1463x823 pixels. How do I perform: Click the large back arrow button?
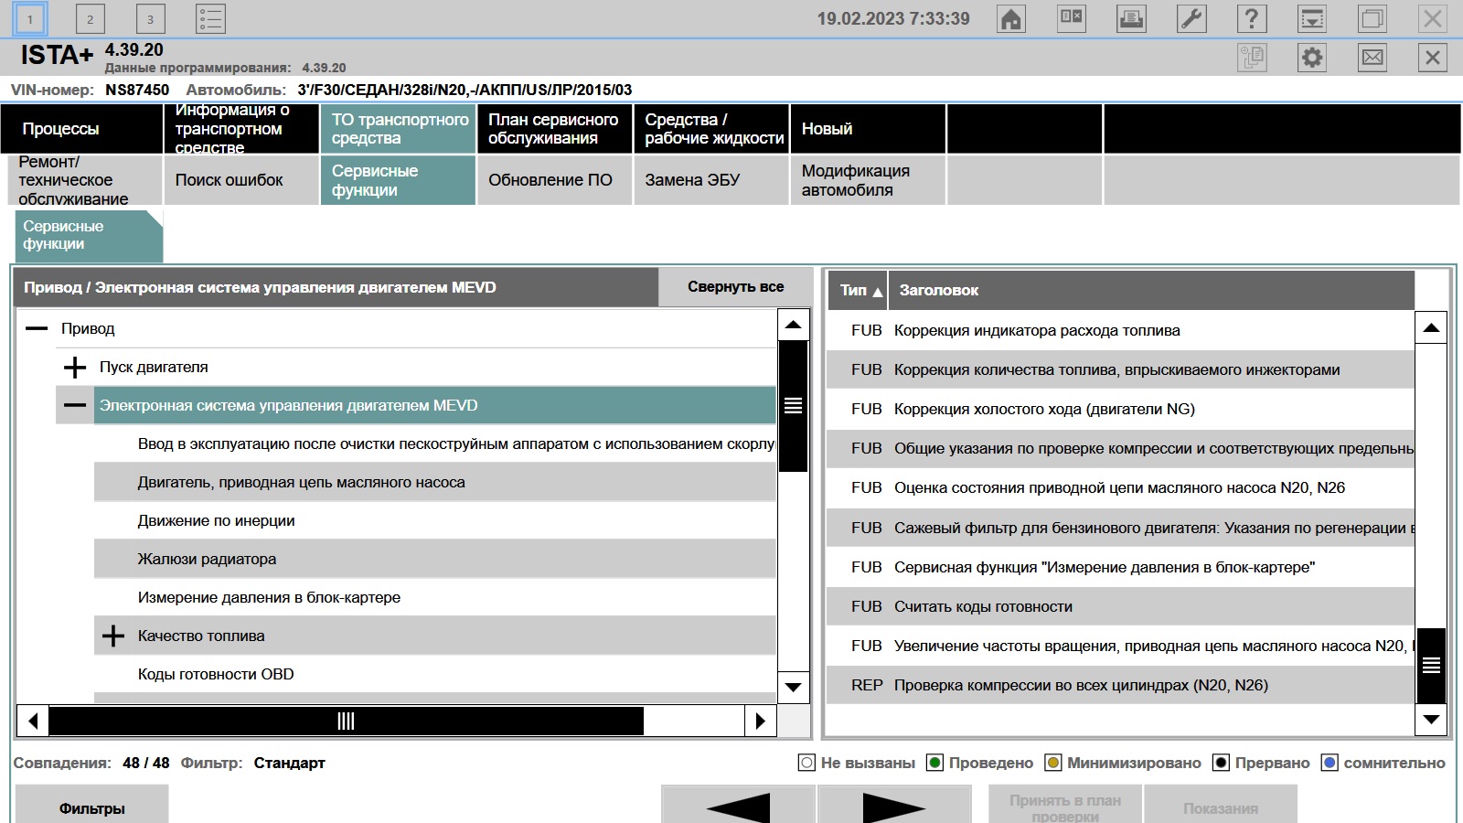pyautogui.click(x=738, y=806)
